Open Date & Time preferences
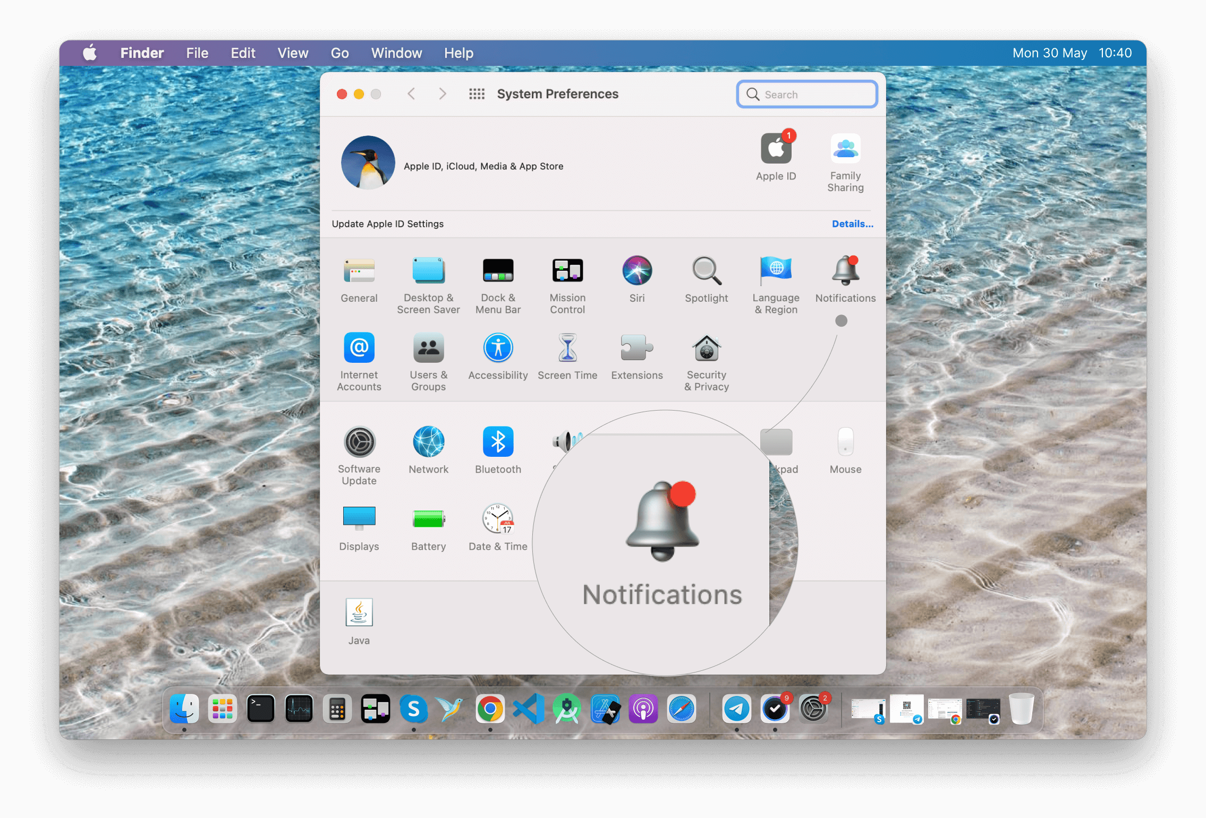The image size is (1206, 818). click(498, 527)
